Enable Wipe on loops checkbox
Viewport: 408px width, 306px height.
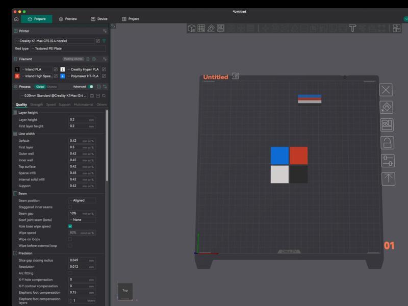coord(70,239)
